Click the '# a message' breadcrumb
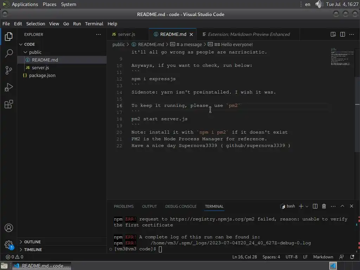The image size is (360, 270). [x=186, y=45]
